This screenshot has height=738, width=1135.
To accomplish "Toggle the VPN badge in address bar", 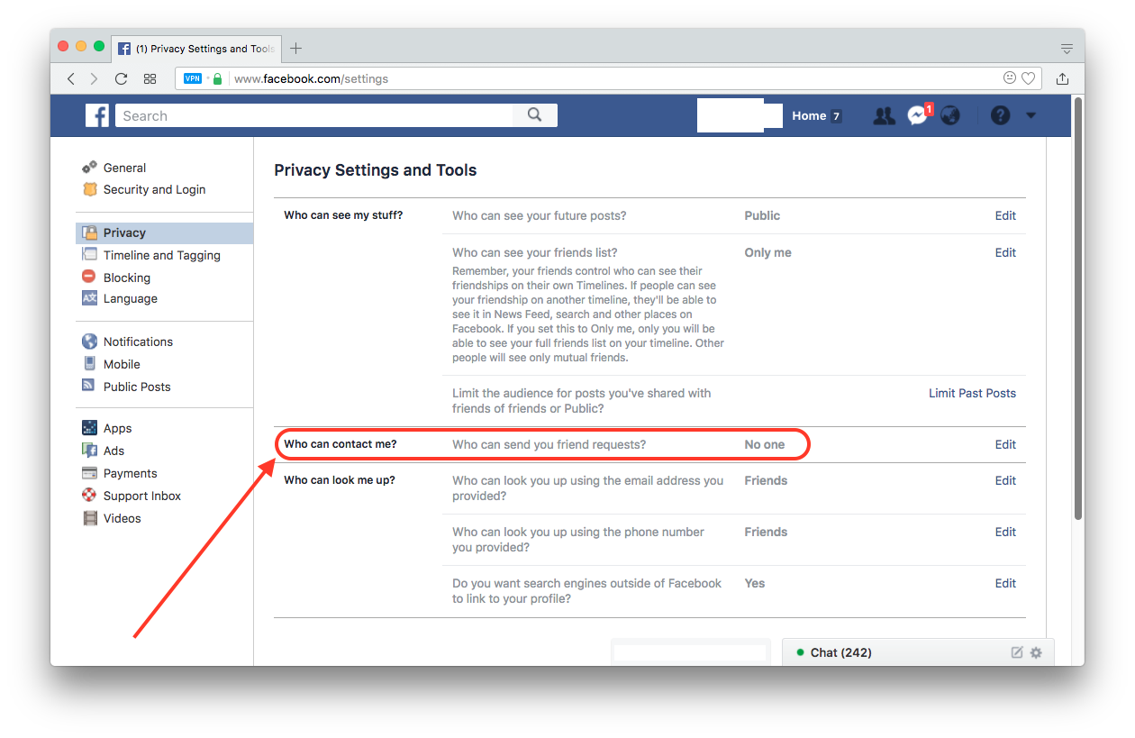I will tap(193, 78).
